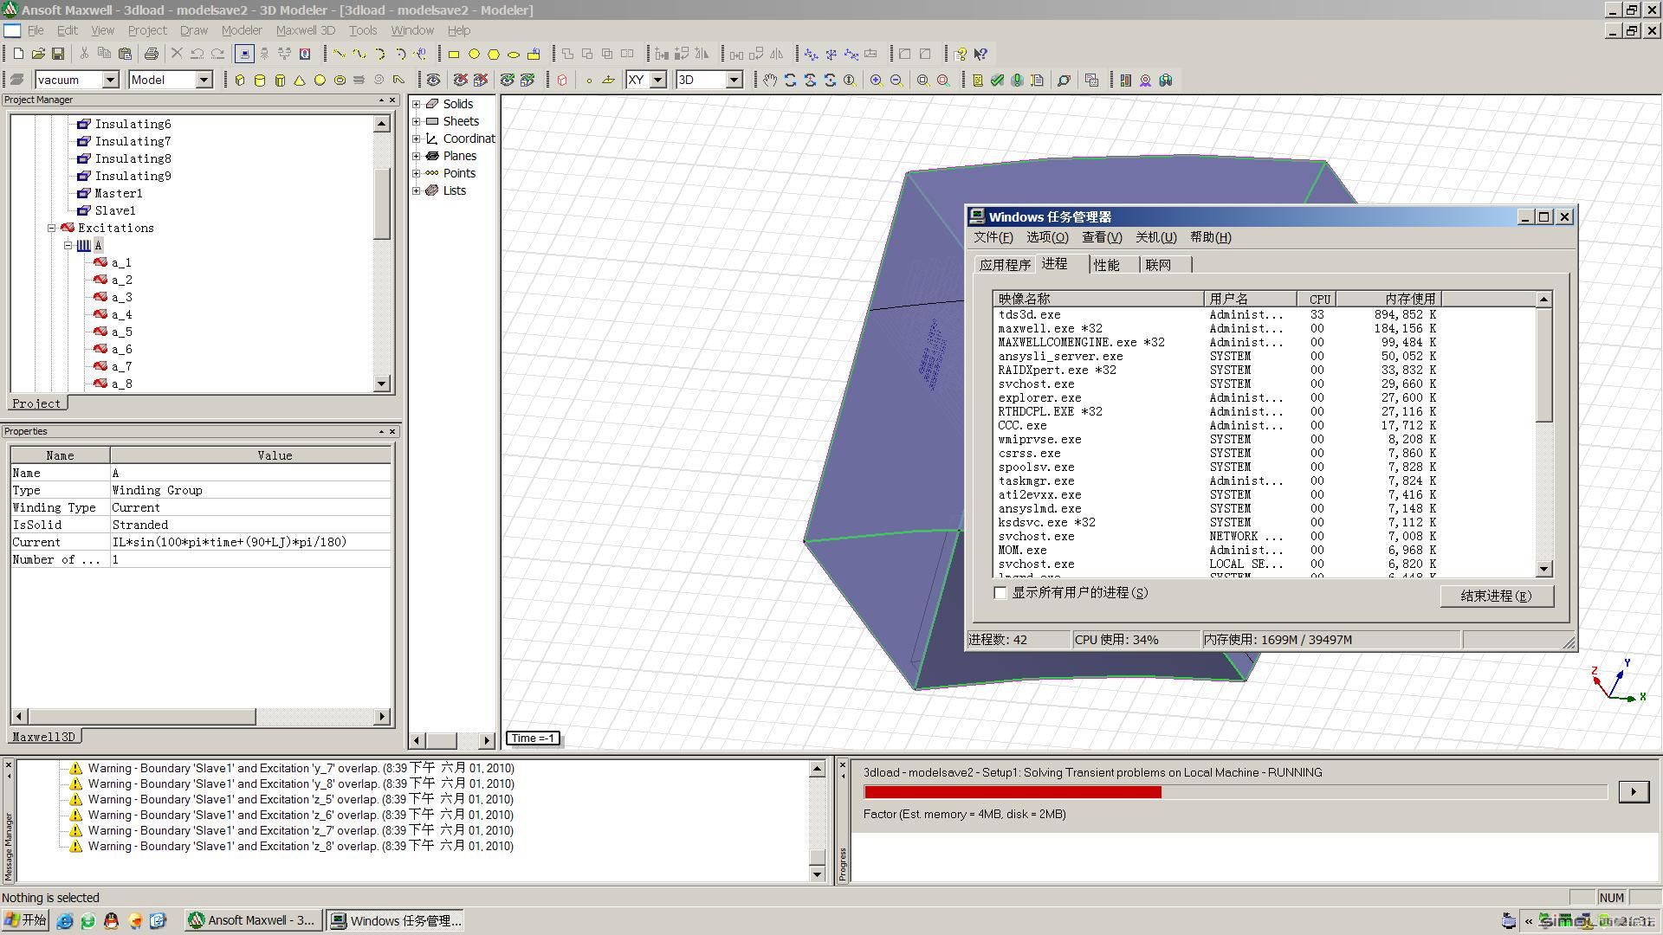
Task: Select the Draw box tool
Action: (x=240, y=80)
